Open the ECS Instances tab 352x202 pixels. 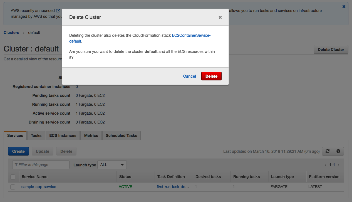[x=63, y=136]
